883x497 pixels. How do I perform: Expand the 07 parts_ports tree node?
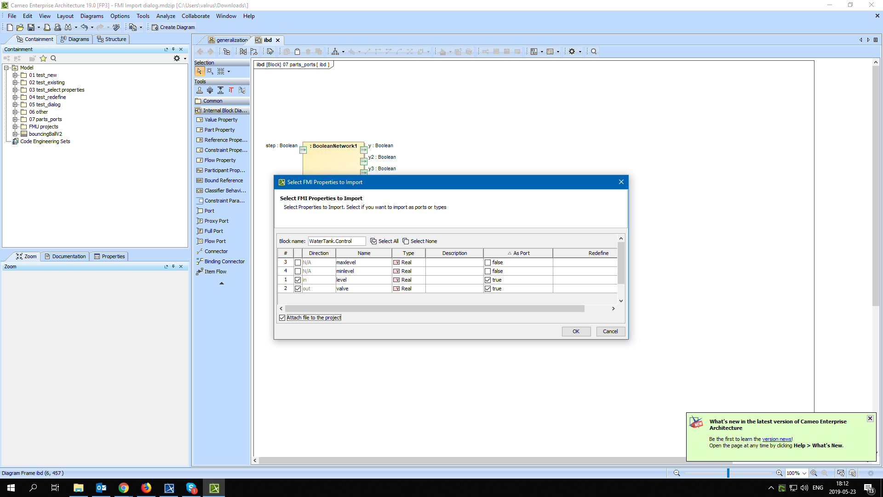15,119
